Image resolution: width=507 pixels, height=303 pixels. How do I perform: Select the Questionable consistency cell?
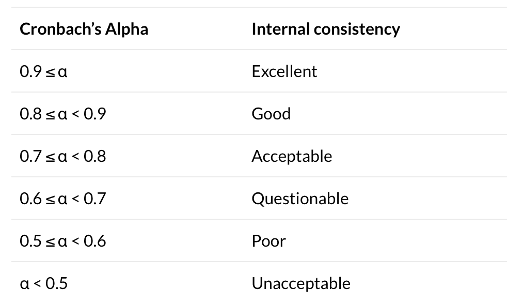[x=300, y=199]
